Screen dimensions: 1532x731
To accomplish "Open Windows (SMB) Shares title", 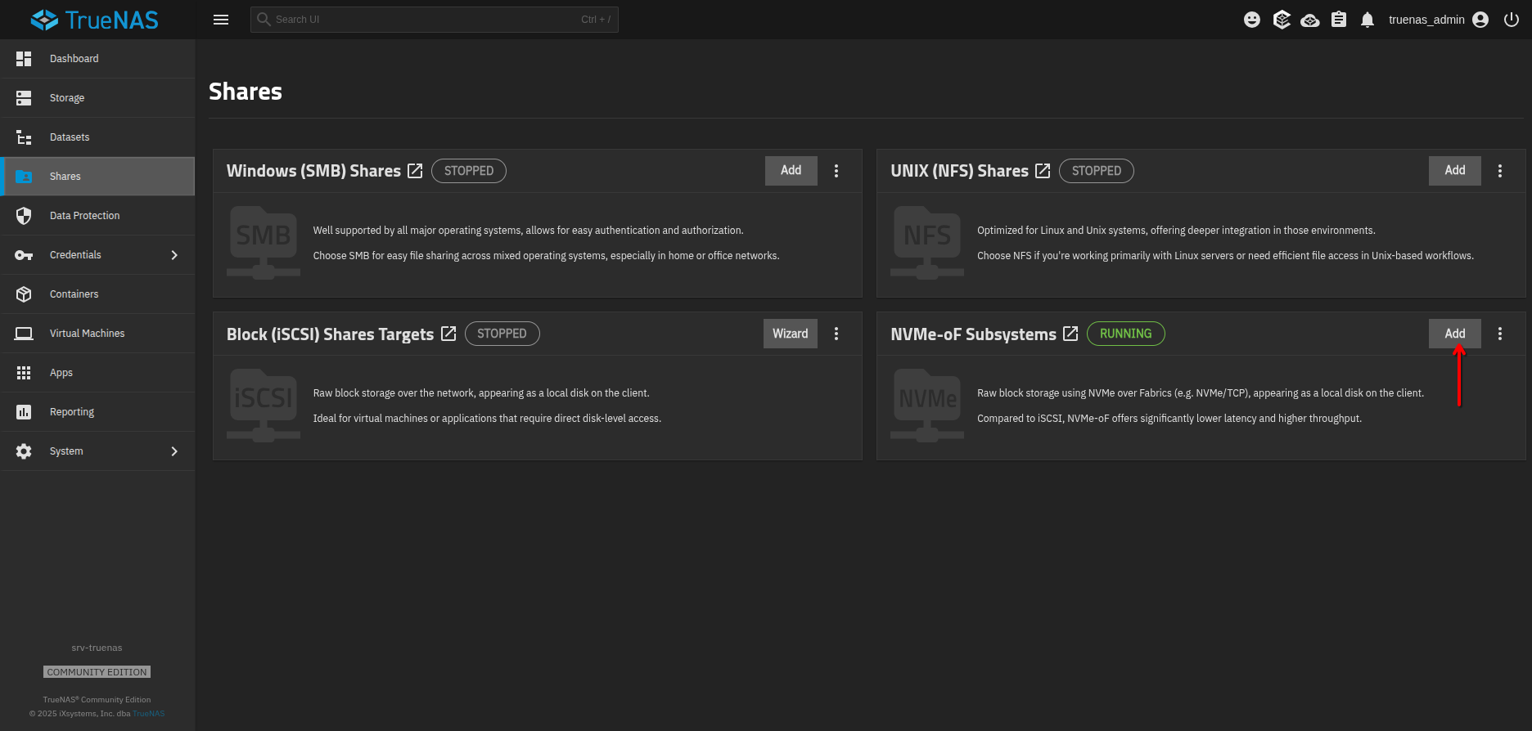I will (x=313, y=171).
